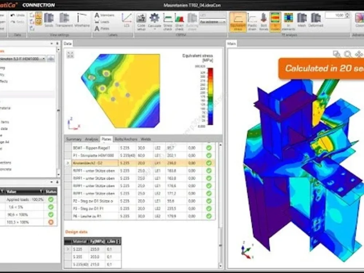Select the Data tab
Image resolution: width=364 pixels, height=273 pixels.
pos(68,44)
